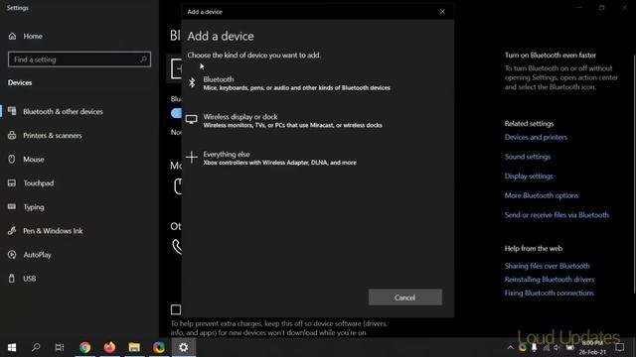Open Reinstalling Bluetooth drivers help link

pos(550,280)
